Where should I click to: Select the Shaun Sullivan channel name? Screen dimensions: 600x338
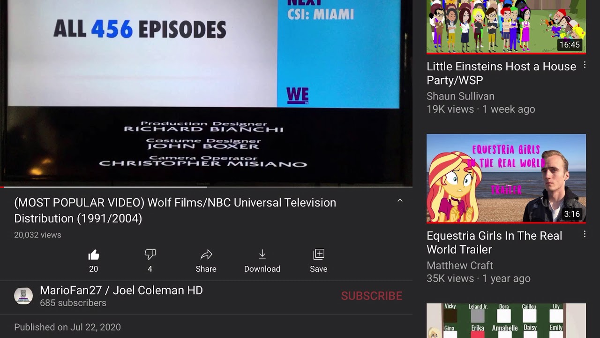[460, 96]
